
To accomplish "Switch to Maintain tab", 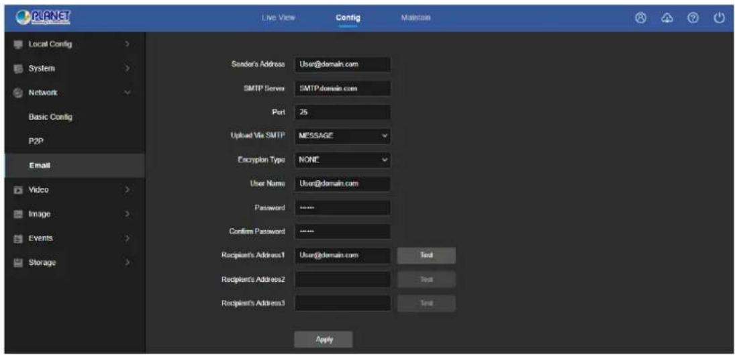I will 415,18.
